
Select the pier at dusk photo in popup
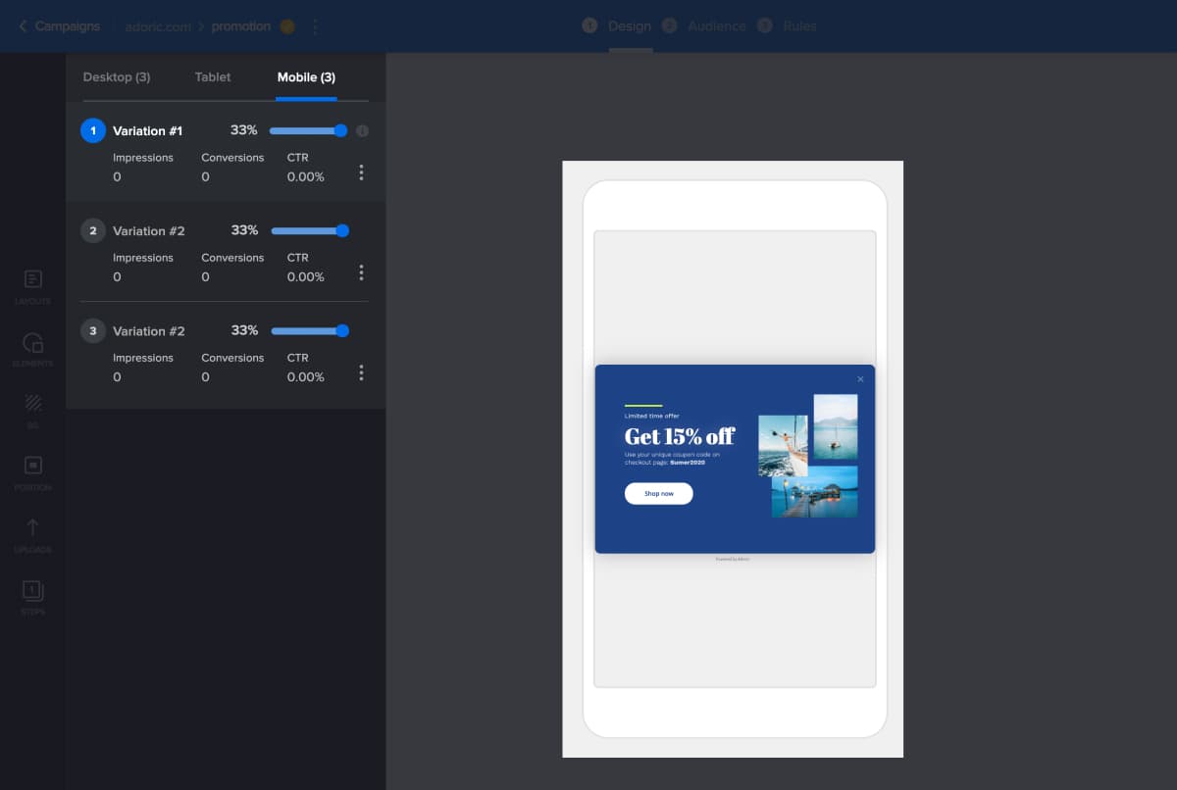pos(814,492)
